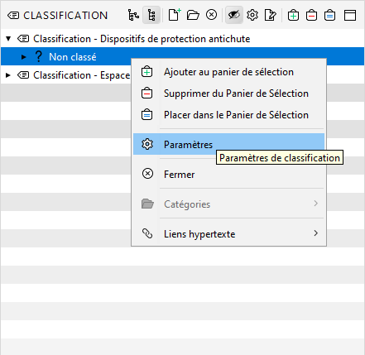Image resolution: width=365 pixels, height=355 pixels.
Task: Toggle the panel window layout icon
Action: [350, 15]
